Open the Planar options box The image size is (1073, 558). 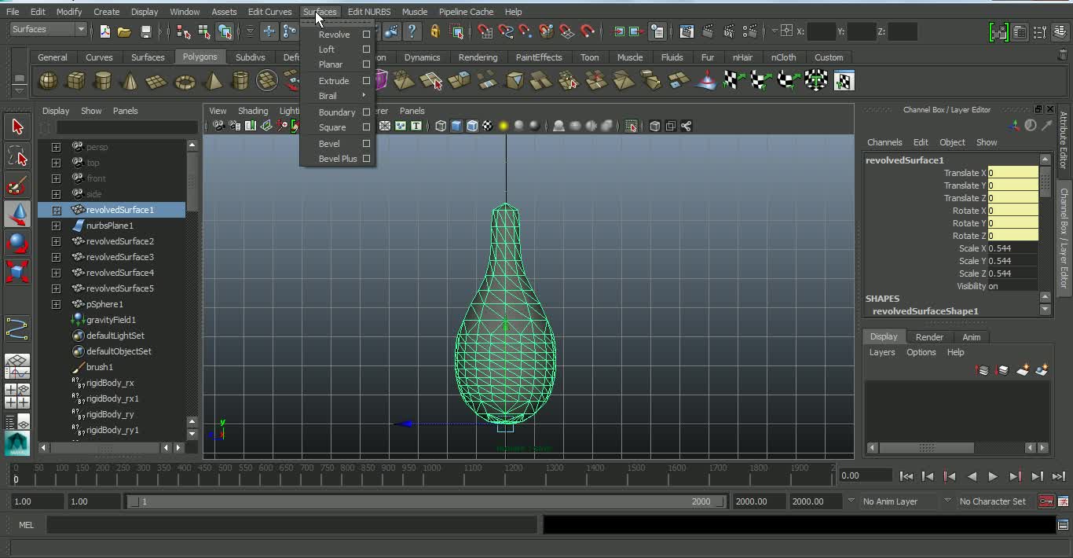pyautogui.click(x=366, y=64)
